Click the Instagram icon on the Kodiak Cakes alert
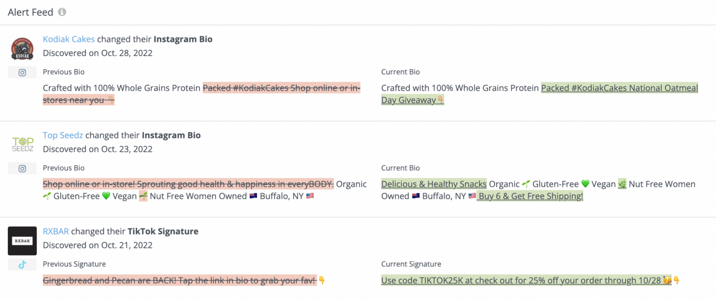 22,72
